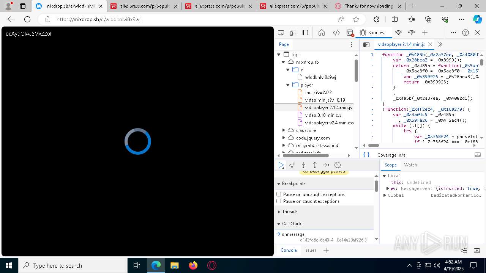Toggle device emulation icon

[293, 33]
